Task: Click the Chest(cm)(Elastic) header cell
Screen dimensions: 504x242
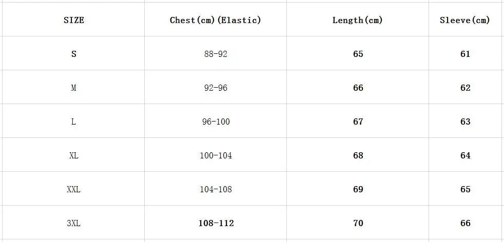Action: pos(216,19)
